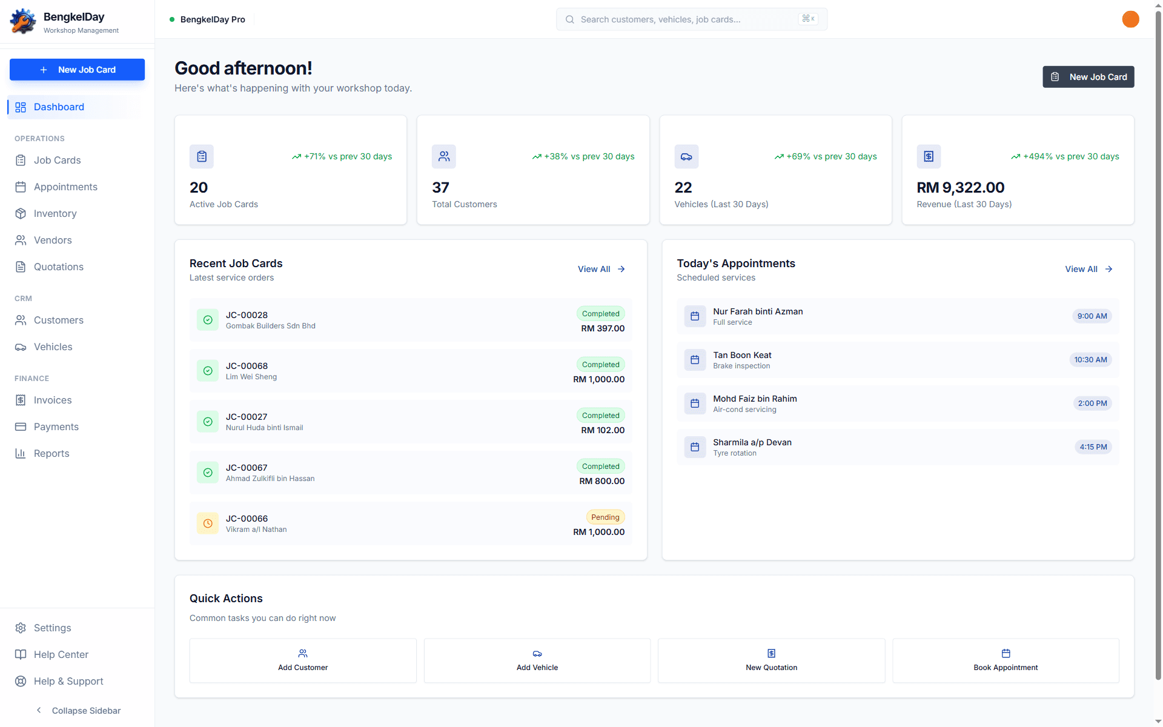The height and width of the screenshot is (727, 1163).
Task: Open Quotations in the sidebar
Action: pos(77,267)
